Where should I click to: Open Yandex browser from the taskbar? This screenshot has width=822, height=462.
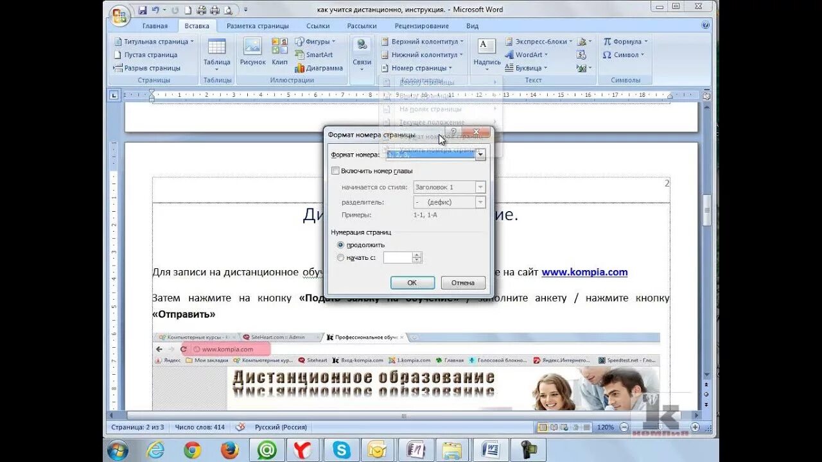[304, 450]
